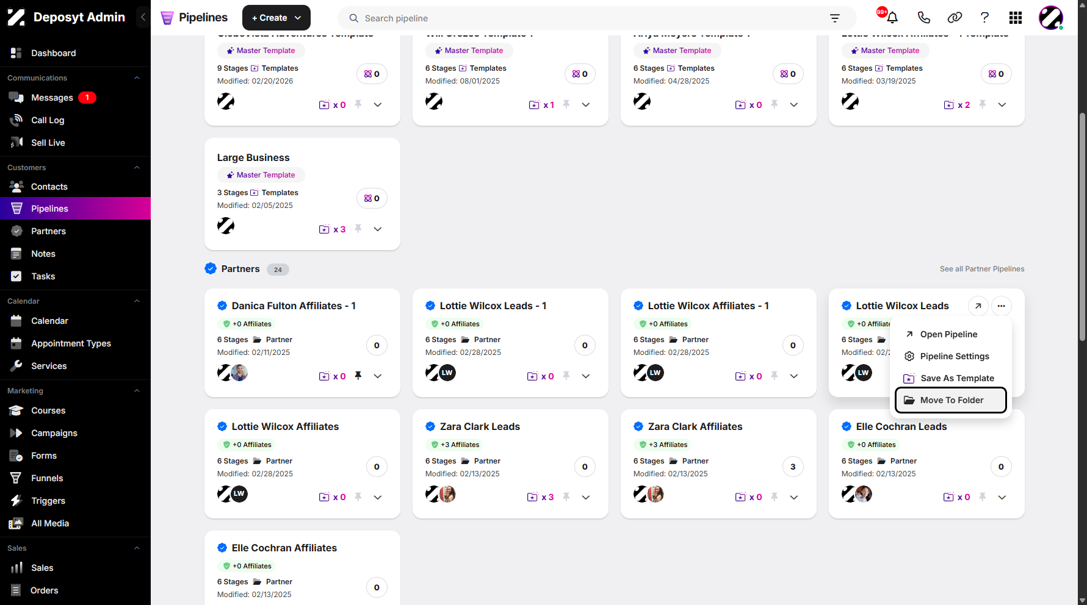The image size is (1087, 605).
Task: Click LW avatar on Lottie Wilcox Affiliates card
Action: tap(239, 494)
